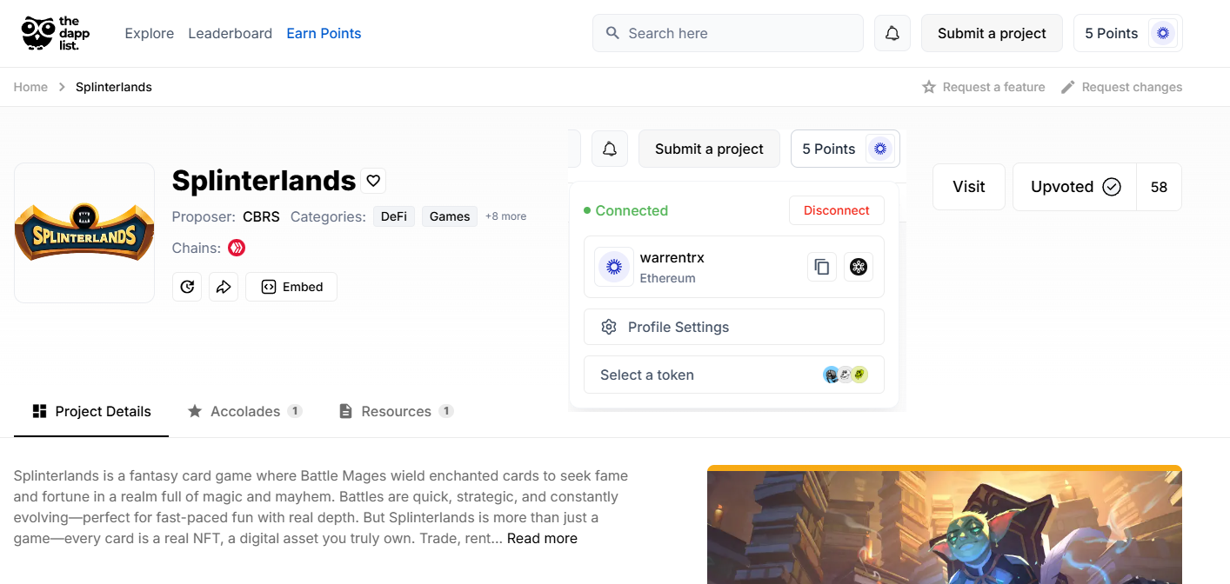Switch to the Project Details tab
Viewport: 1230px width, 584px height.
click(x=91, y=411)
